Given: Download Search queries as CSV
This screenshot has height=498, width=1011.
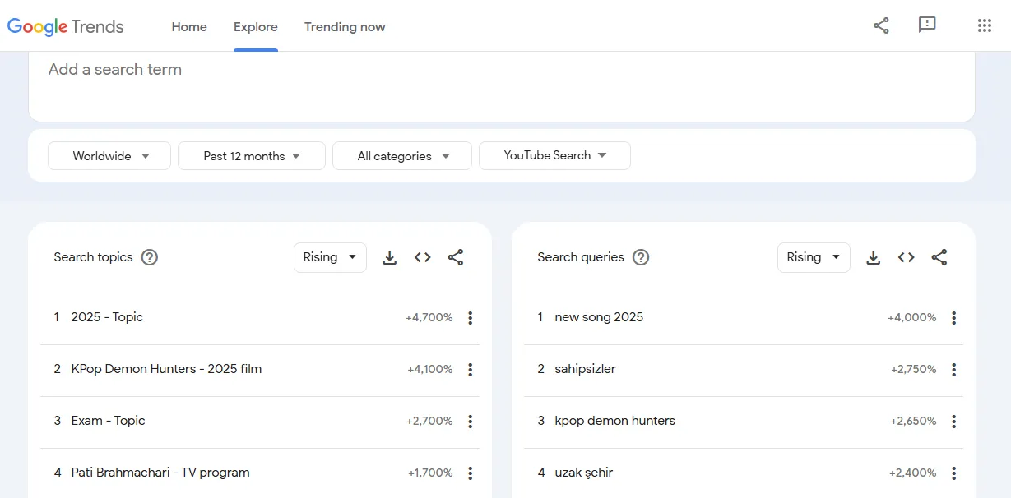Looking at the screenshot, I should [x=874, y=258].
